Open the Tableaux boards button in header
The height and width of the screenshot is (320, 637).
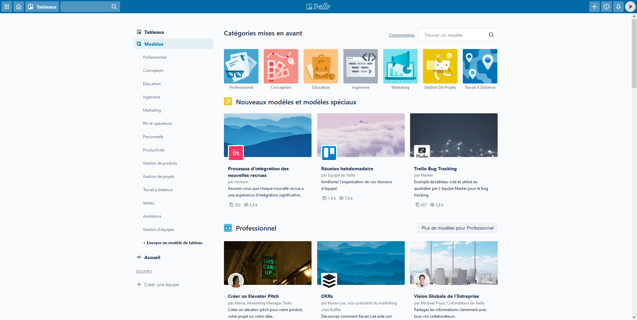[x=42, y=7]
